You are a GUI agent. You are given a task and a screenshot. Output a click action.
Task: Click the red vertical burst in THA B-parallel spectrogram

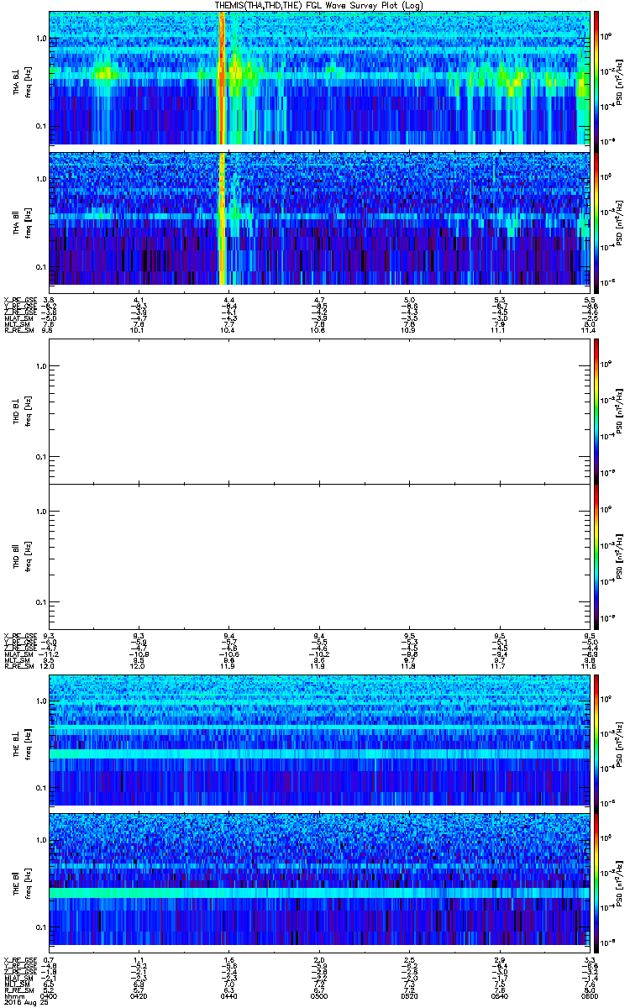pyautogui.click(x=222, y=218)
